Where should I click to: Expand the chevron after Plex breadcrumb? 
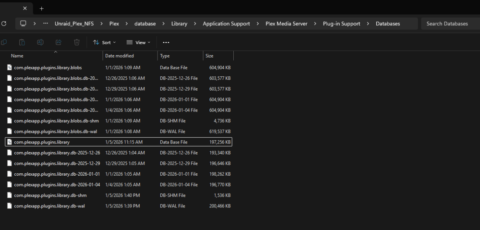point(127,24)
